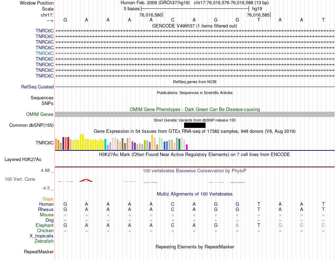Screen dimensions: 335x260
Task: Click the faded A base in Elephant row
Action: 237,225
